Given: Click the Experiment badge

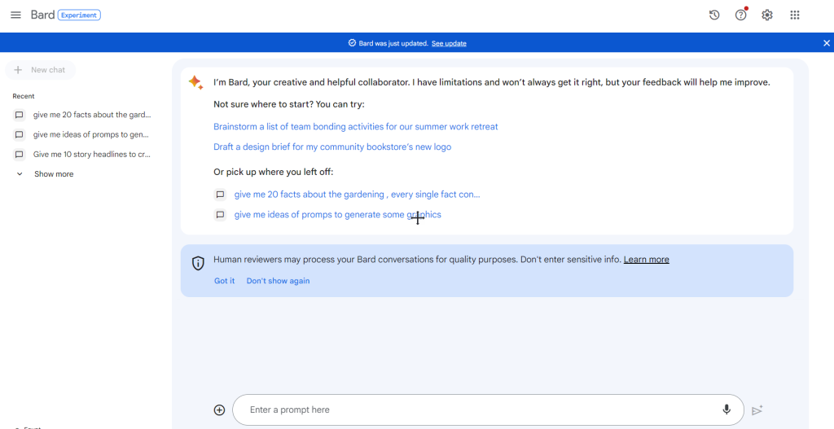Looking at the screenshot, I should [79, 15].
